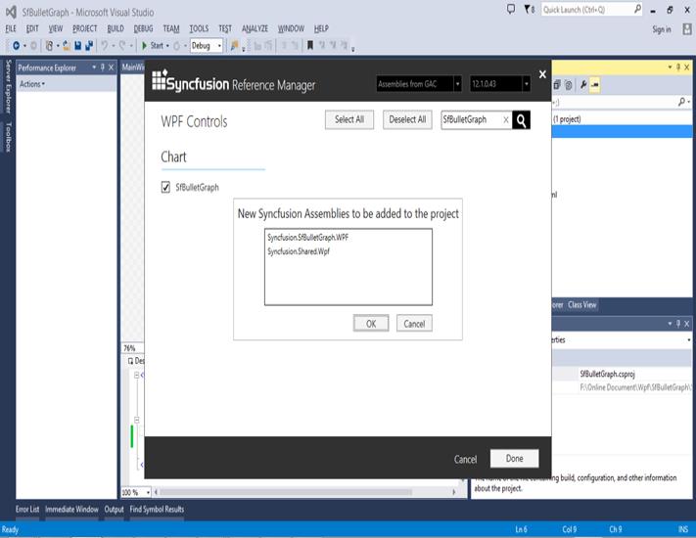Switch to the Class View tab
Viewport: 696px width, 538px height.
click(x=581, y=305)
